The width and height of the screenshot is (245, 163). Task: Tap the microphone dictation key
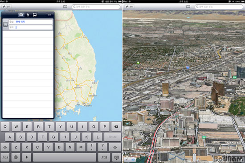click(x=27, y=157)
